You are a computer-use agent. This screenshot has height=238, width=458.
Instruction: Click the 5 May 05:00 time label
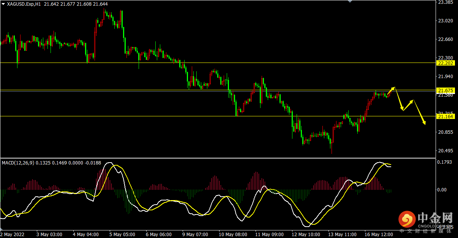click(123, 235)
